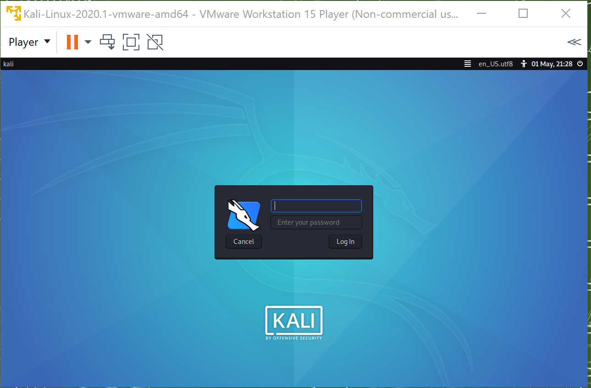This screenshot has width=591, height=388.
Task: Open the Player menu
Action: [x=29, y=42]
